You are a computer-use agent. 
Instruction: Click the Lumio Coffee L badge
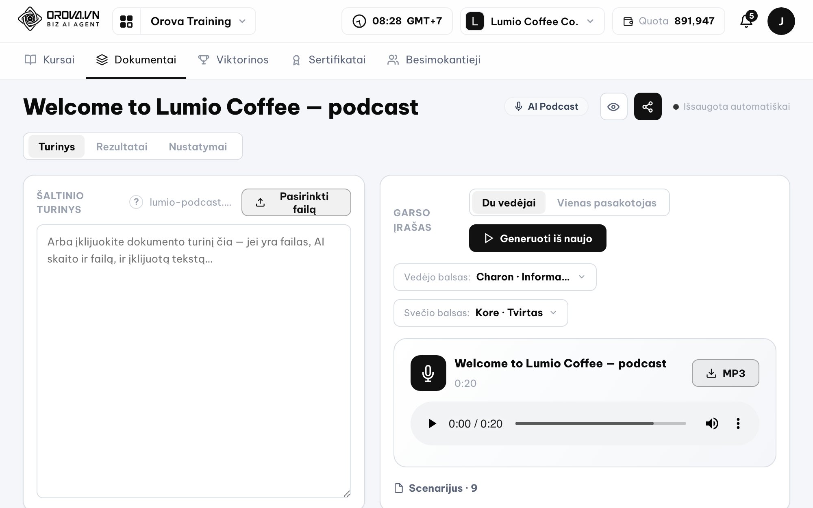point(474,21)
